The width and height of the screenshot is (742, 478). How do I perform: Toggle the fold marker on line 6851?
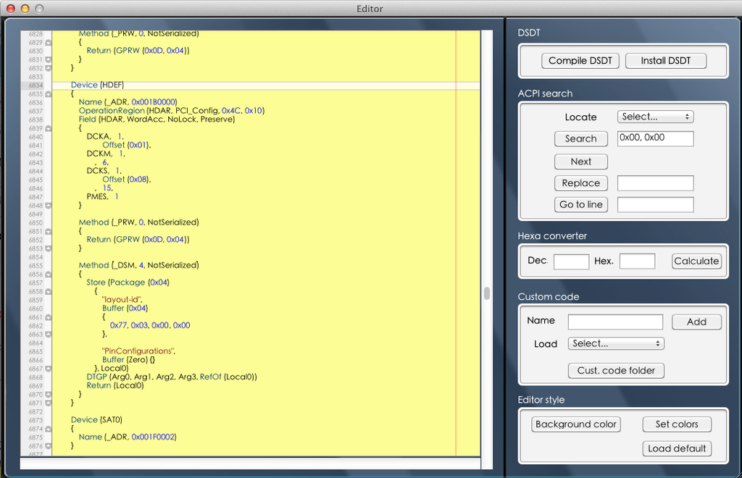pos(48,232)
